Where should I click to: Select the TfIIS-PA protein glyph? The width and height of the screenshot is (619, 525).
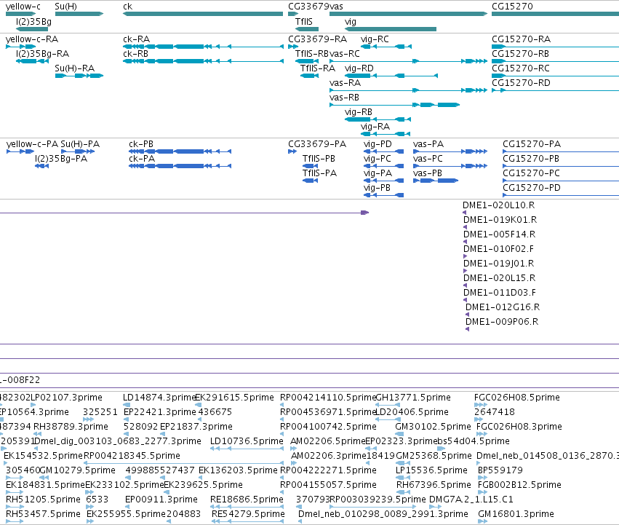311,181
